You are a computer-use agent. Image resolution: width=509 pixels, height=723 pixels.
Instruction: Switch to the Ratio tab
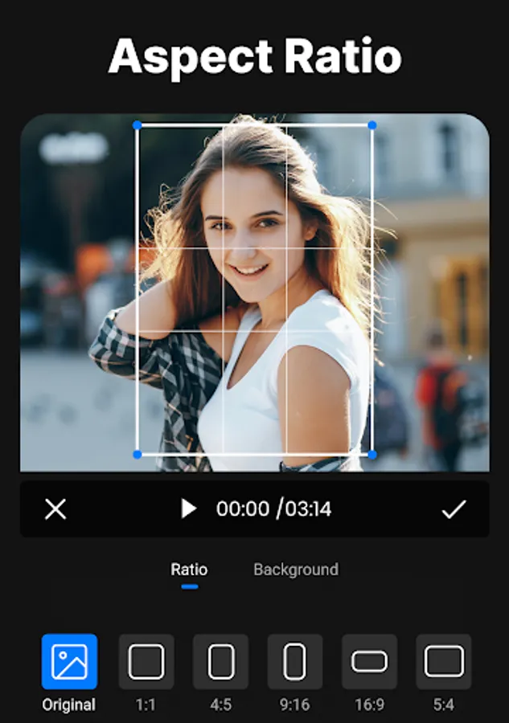tap(189, 570)
